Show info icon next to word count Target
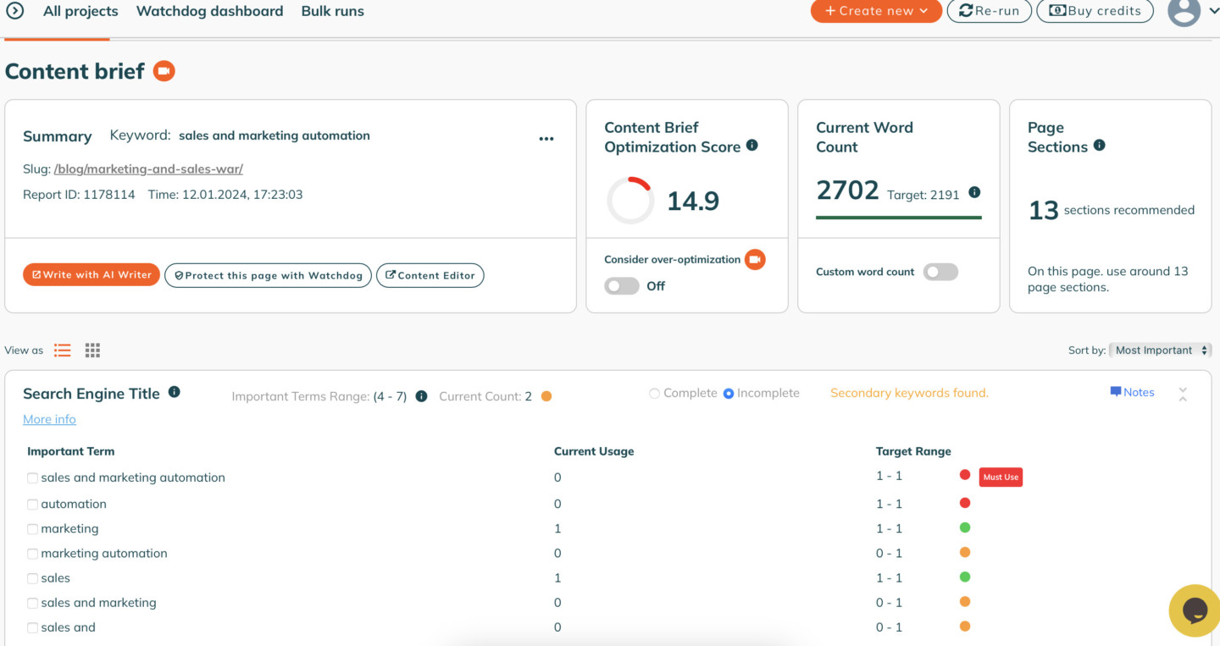This screenshot has width=1220, height=646. tap(974, 192)
